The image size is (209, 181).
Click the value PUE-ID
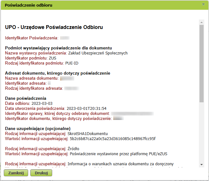tap(72, 63)
